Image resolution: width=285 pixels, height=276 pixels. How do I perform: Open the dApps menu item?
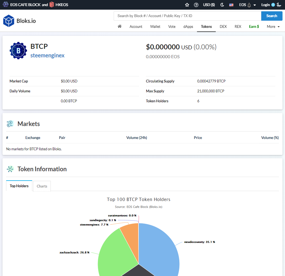pyautogui.click(x=188, y=27)
